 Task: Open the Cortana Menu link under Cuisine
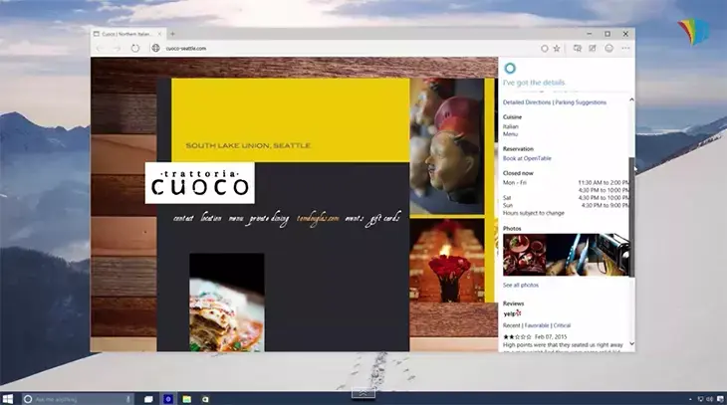click(x=510, y=134)
